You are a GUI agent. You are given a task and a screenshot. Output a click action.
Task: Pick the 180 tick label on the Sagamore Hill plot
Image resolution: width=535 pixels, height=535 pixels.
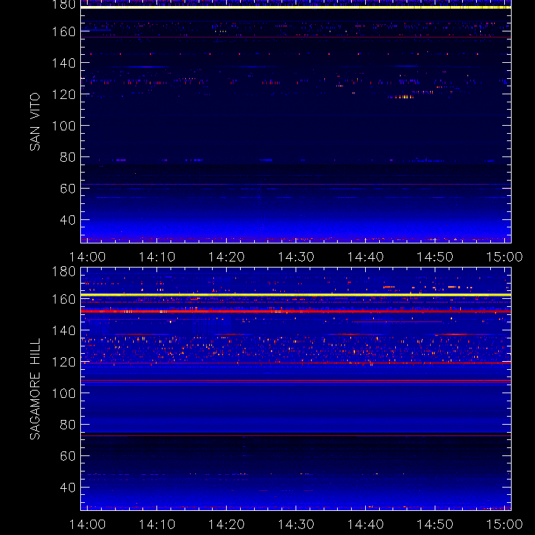point(64,272)
